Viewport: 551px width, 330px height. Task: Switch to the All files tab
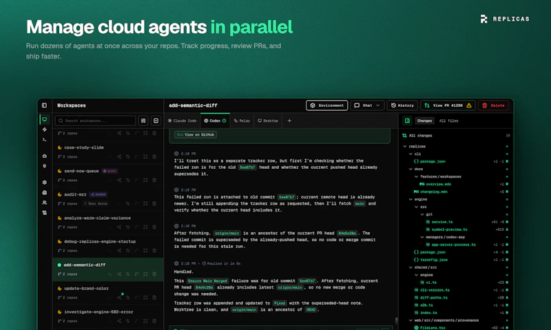point(449,121)
